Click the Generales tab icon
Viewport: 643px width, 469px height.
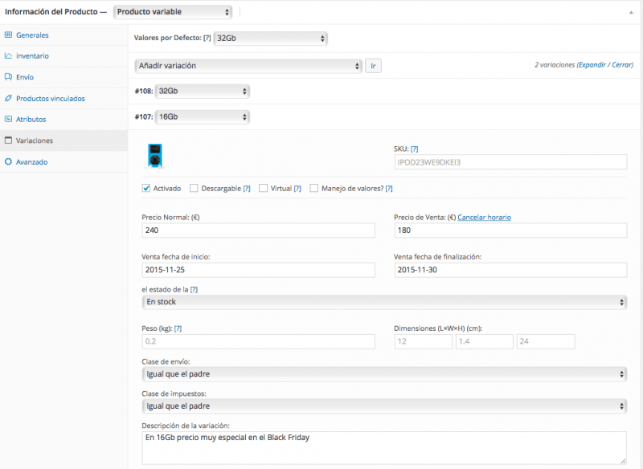(x=8, y=35)
